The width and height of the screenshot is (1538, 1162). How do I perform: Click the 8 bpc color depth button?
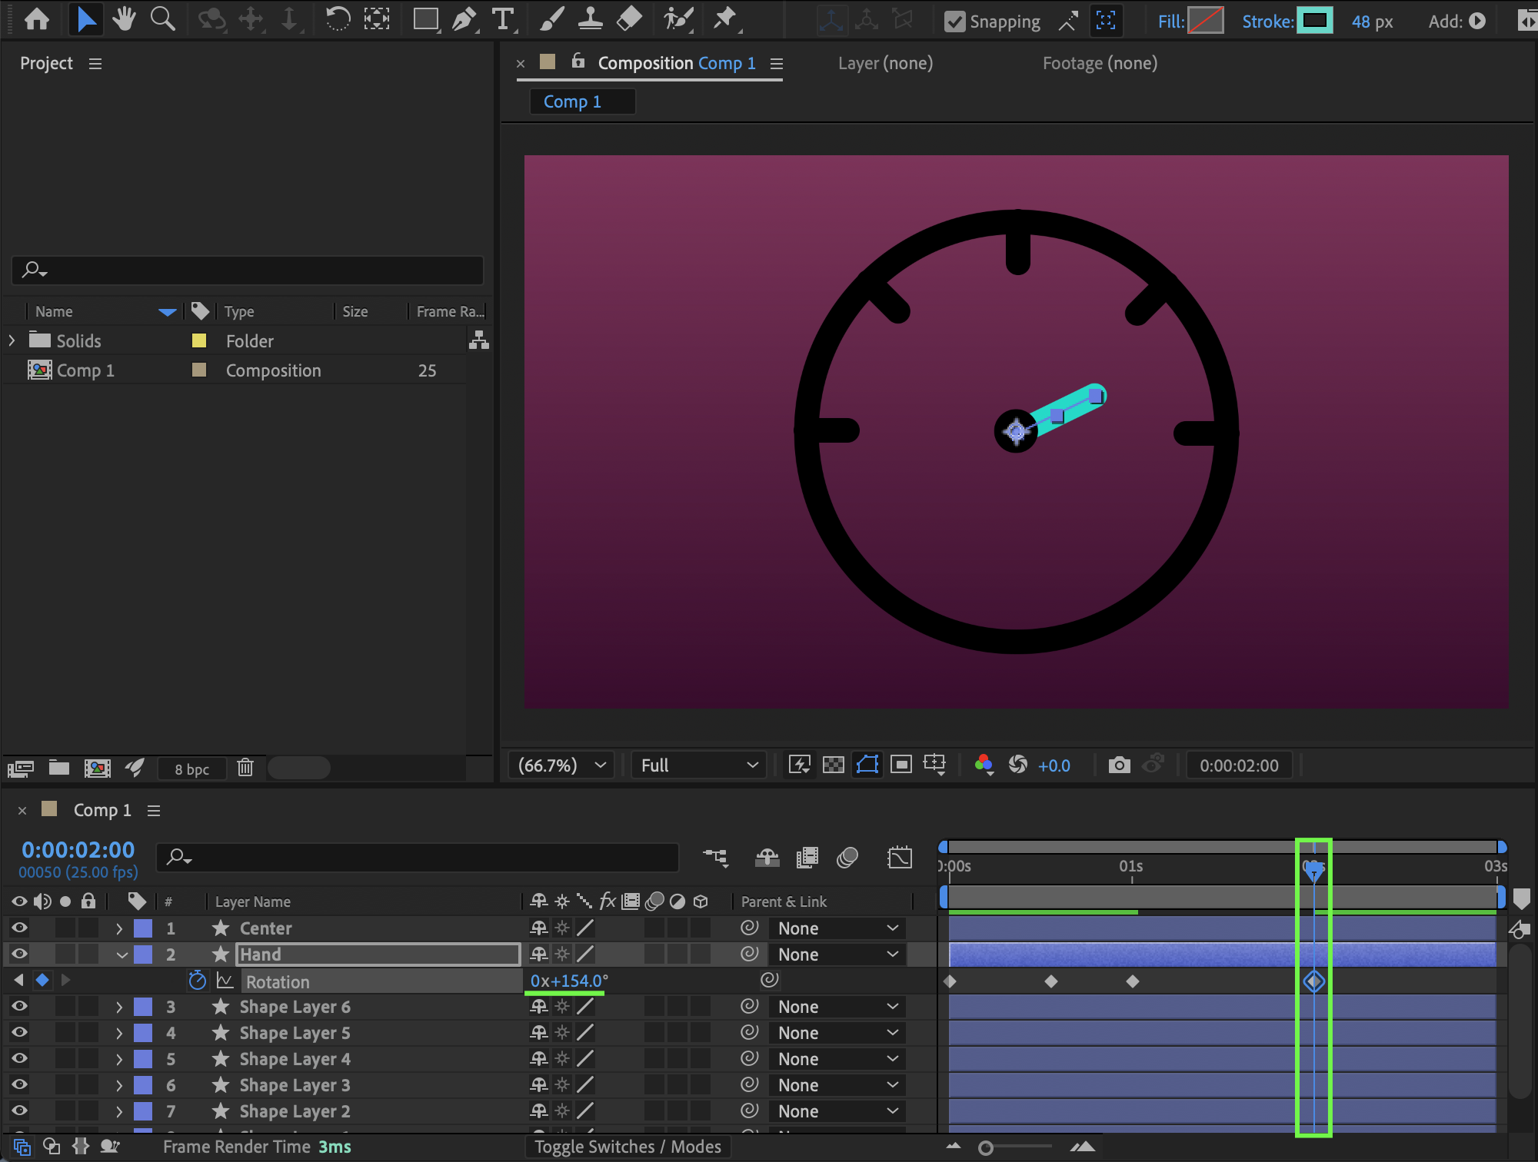click(x=191, y=769)
